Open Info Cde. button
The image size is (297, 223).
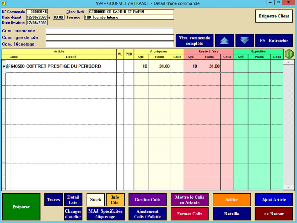point(115,200)
